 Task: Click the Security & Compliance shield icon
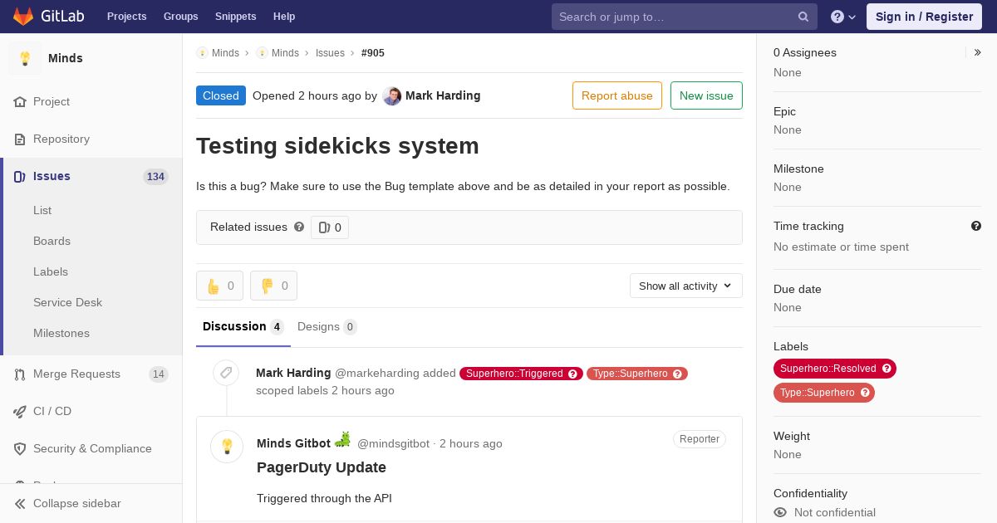coord(20,448)
